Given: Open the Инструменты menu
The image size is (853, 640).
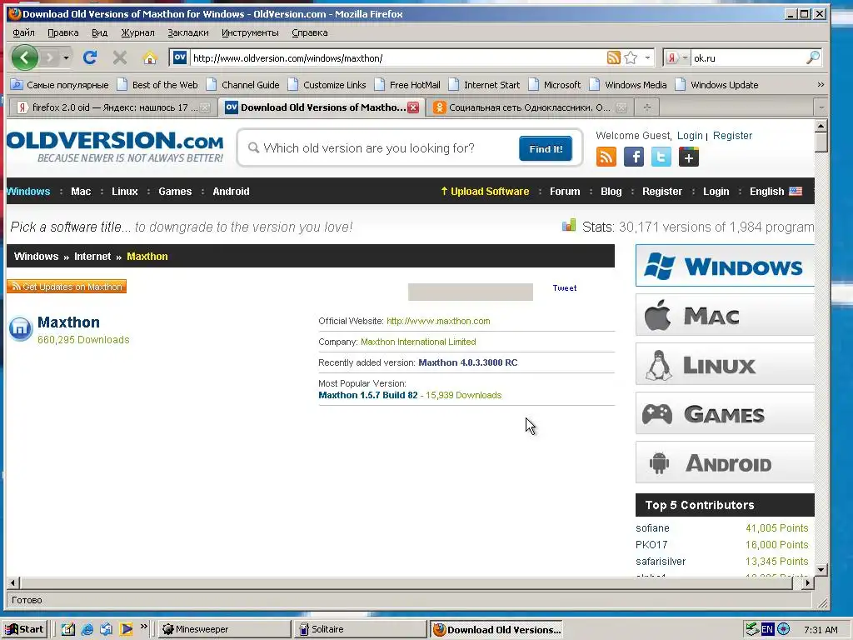Looking at the screenshot, I should click(250, 32).
